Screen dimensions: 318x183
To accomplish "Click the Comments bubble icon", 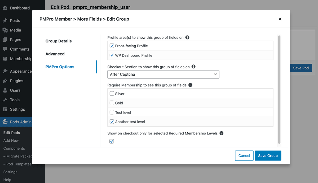I will 5,49.
